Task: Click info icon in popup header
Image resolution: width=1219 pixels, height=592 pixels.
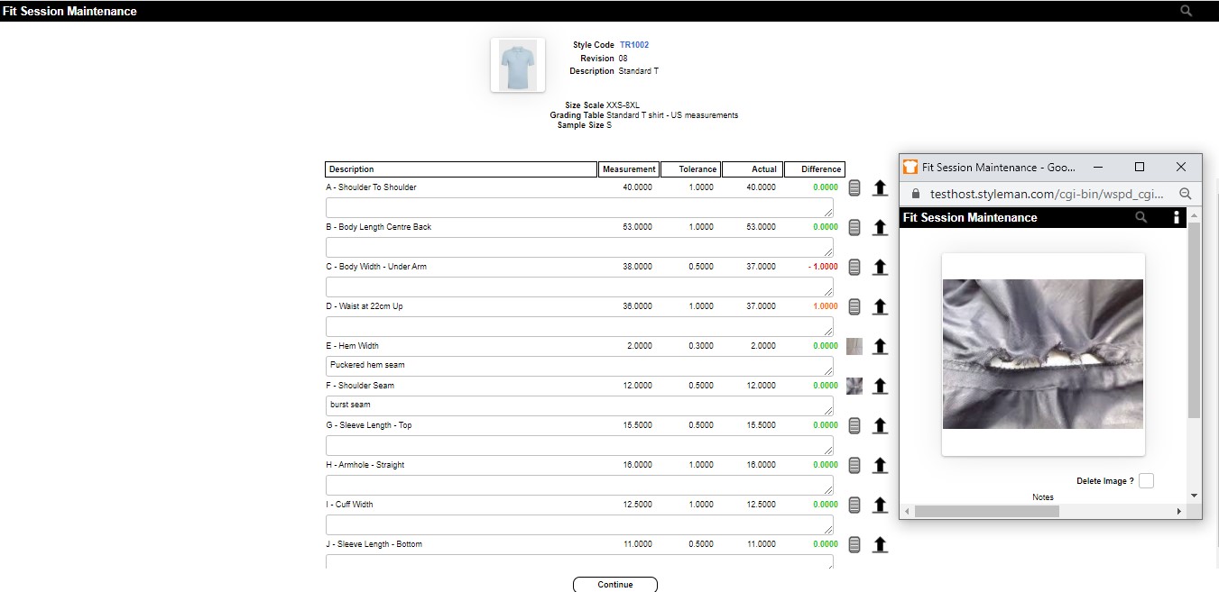Action: [1177, 217]
